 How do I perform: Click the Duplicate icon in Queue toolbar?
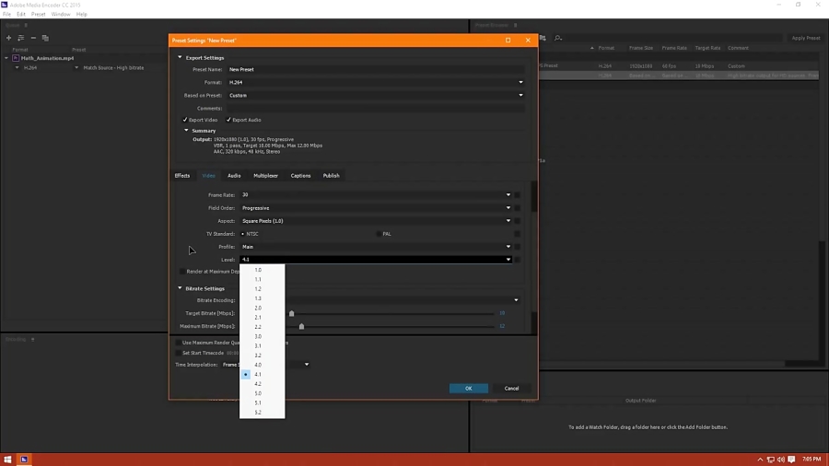(x=45, y=38)
